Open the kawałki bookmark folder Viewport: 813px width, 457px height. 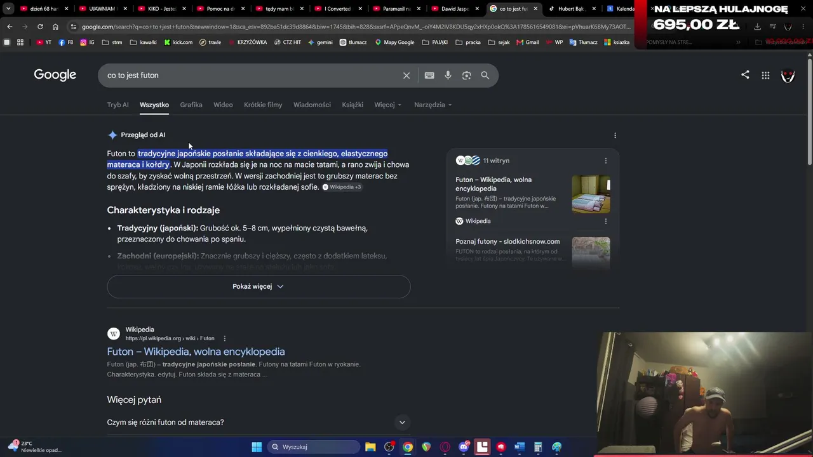(x=143, y=42)
